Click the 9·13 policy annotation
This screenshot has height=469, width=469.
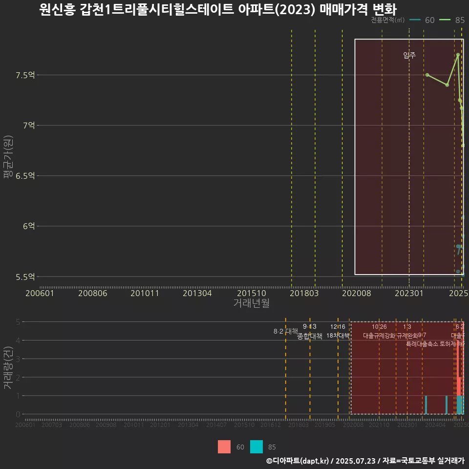coord(310,326)
